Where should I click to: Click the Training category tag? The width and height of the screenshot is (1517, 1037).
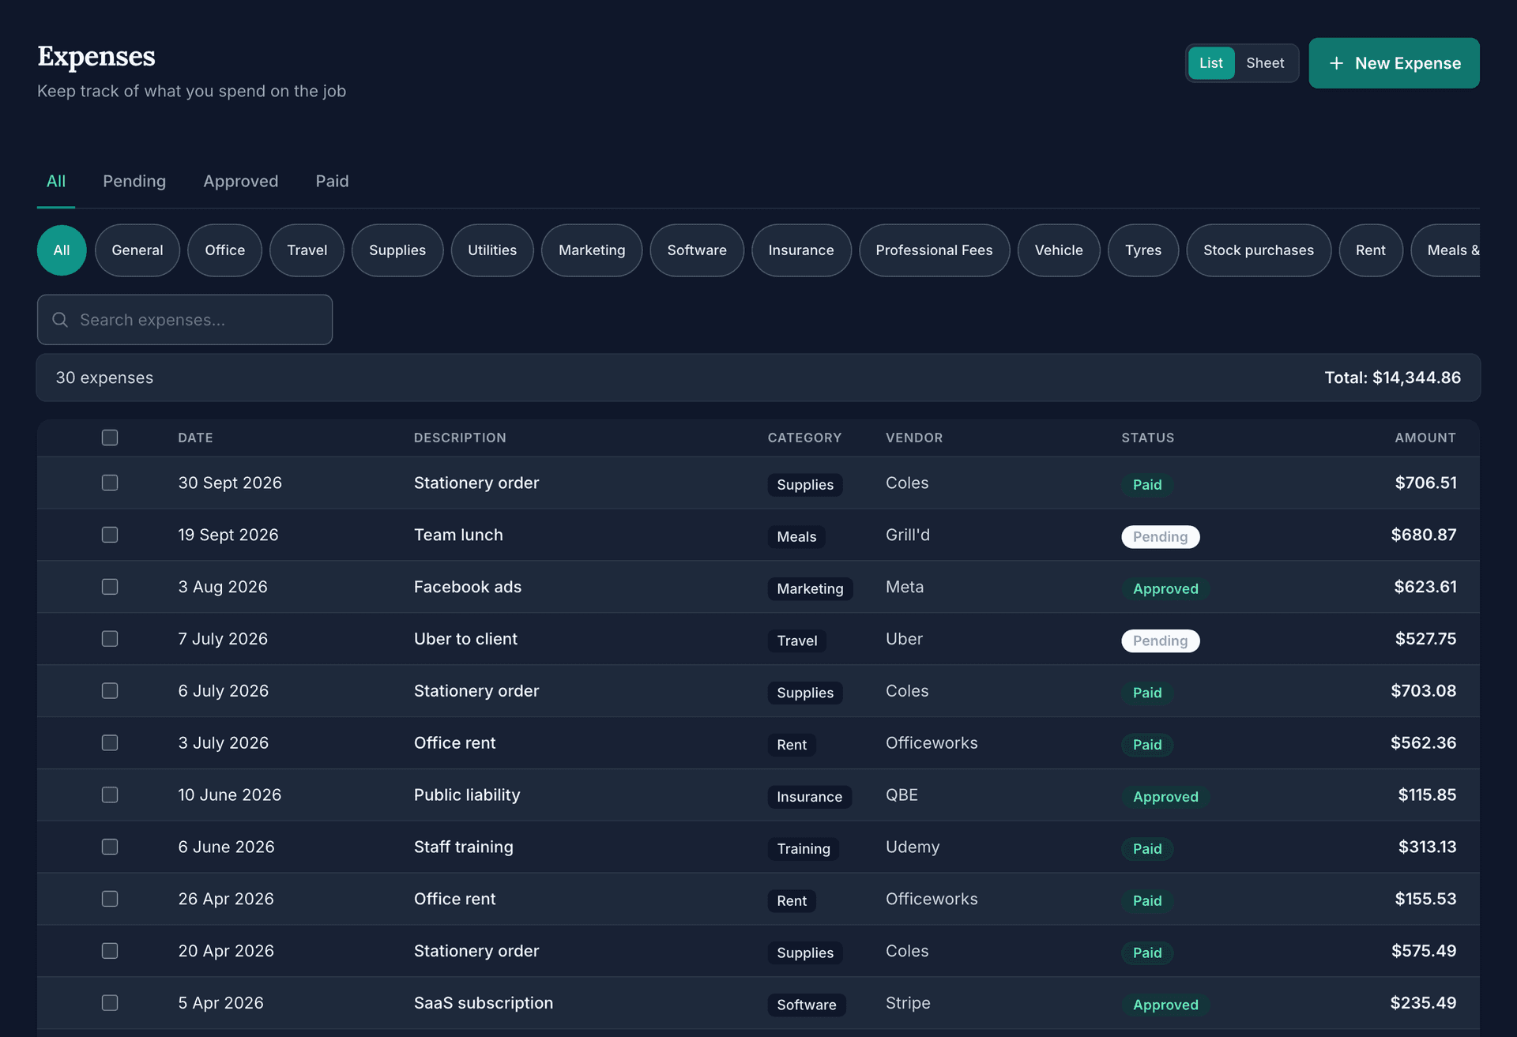(804, 849)
